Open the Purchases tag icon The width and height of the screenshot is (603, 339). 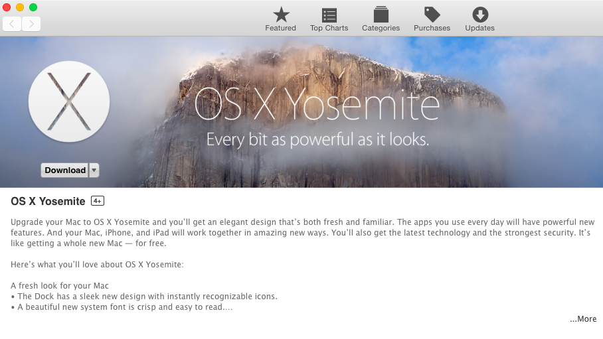(x=432, y=15)
